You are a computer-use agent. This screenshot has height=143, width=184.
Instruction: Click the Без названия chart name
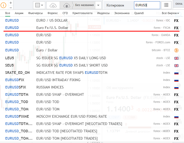pos(84,5)
